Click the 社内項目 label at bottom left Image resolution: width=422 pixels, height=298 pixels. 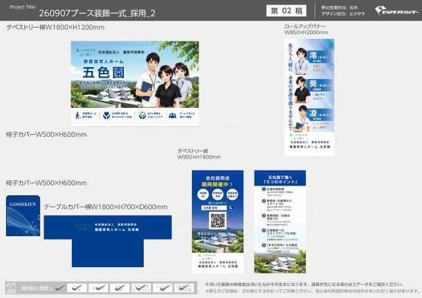tap(11, 287)
